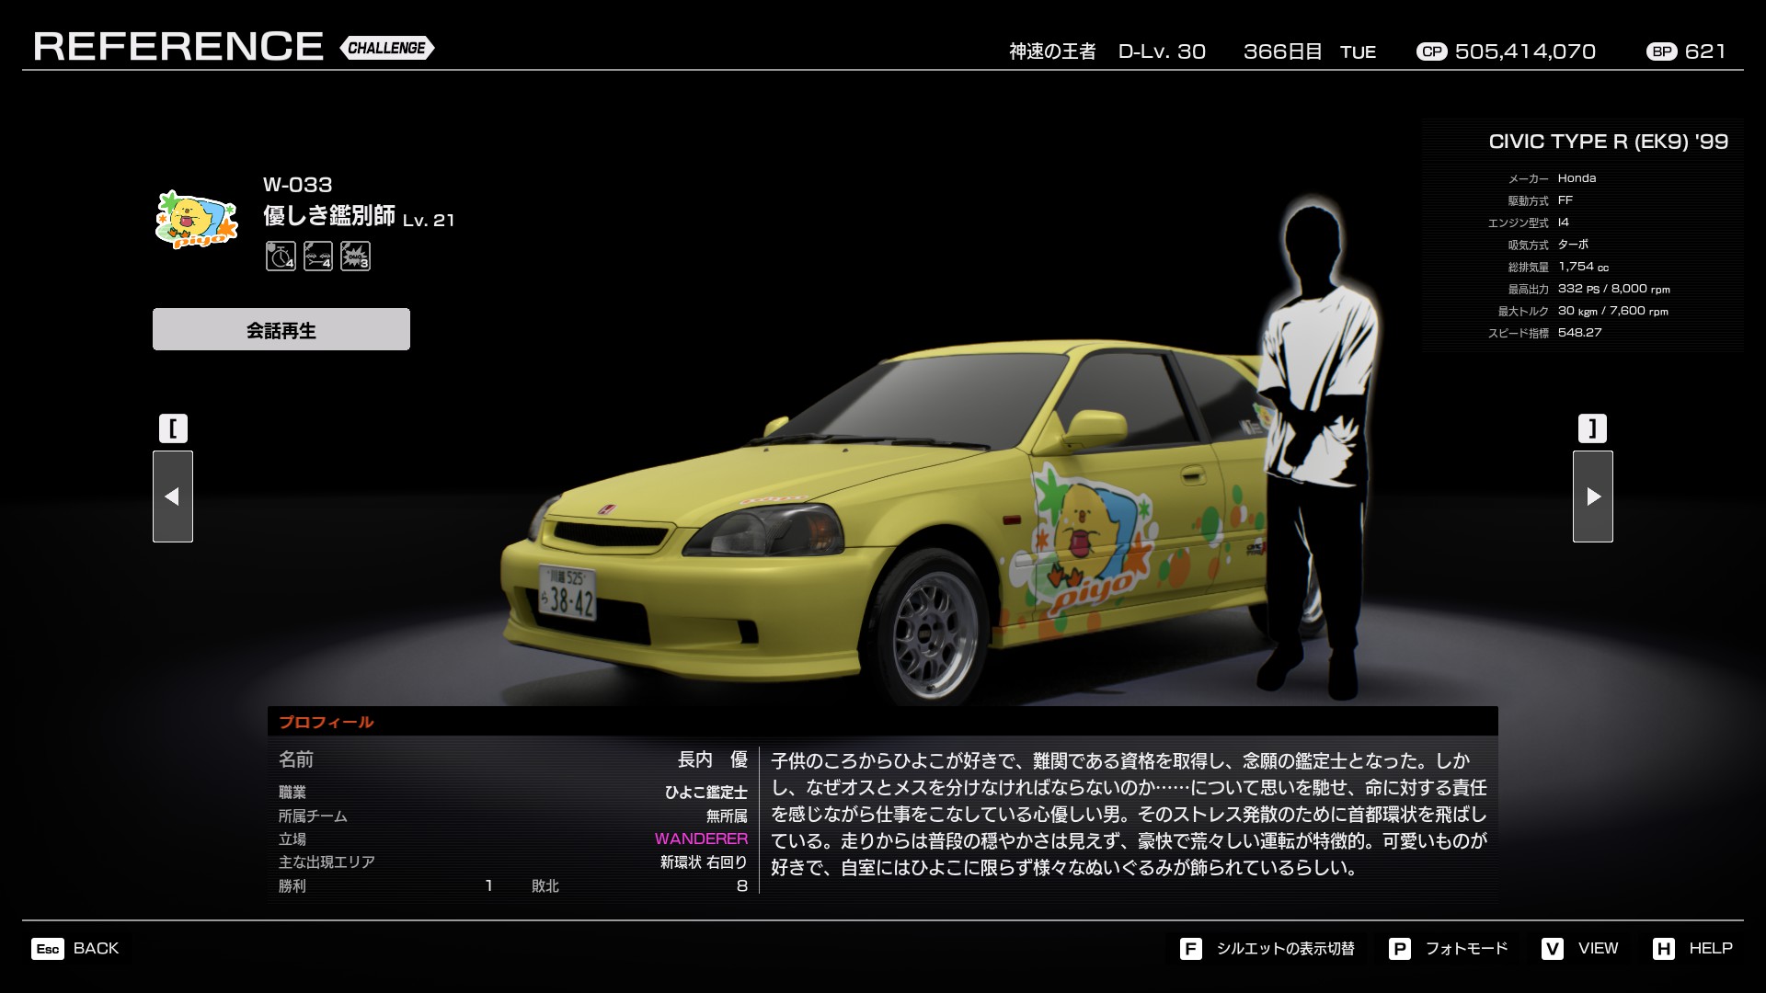Open HELP with the H key
This screenshot has height=993, width=1766.
click(1663, 949)
